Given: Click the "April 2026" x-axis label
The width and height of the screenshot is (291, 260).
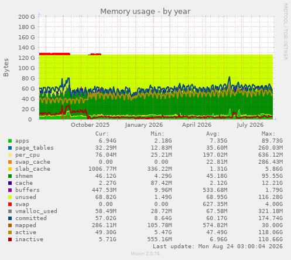Looking at the screenshot, I should 197,125.
